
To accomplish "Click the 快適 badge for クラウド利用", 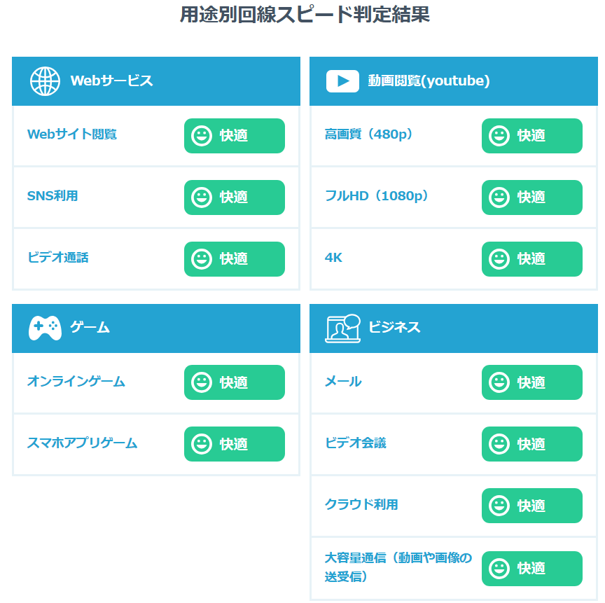I will [532, 506].
